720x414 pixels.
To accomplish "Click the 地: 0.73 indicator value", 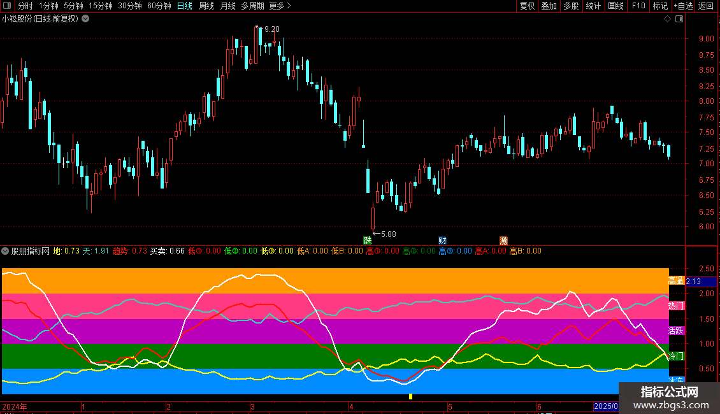I will tap(66, 251).
